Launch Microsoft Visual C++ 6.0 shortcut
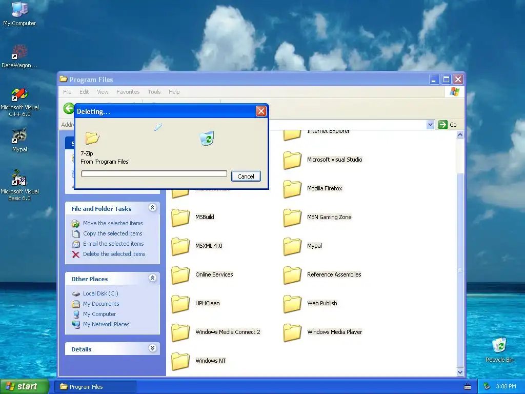Screen dimensions: 525x394 [x=19, y=102]
